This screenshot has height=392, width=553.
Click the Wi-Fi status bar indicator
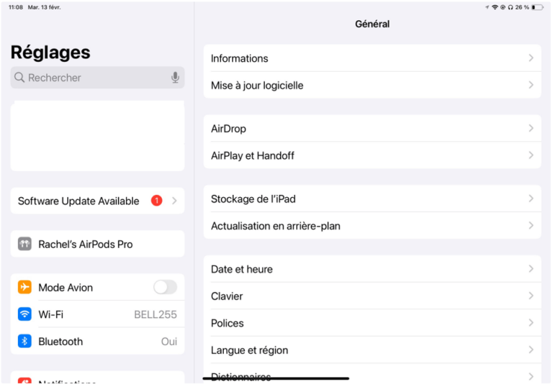coord(495,7)
